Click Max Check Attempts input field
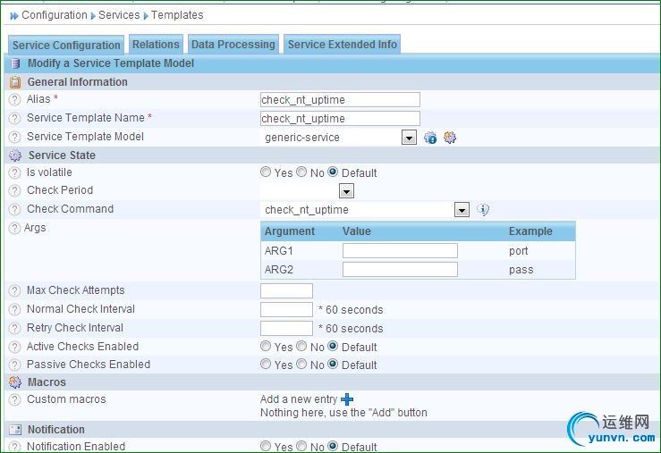 click(x=286, y=291)
